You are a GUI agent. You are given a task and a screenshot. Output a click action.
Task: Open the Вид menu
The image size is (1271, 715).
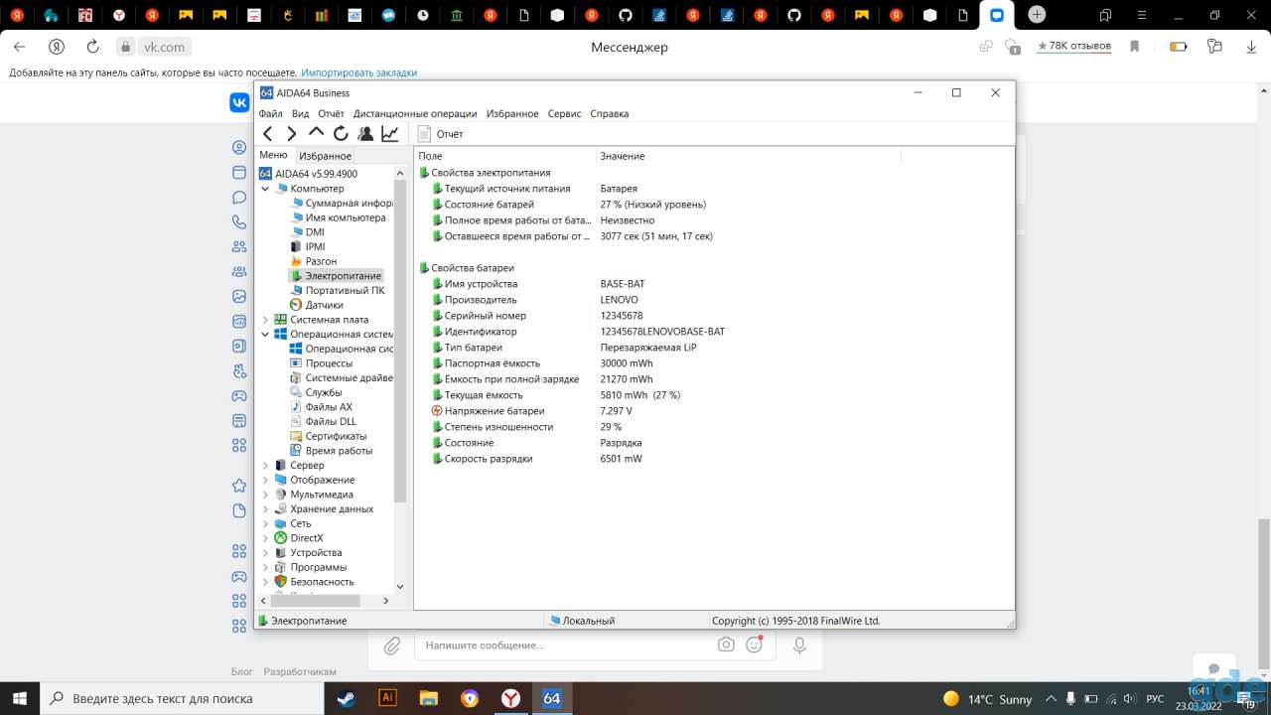tap(300, 113)
